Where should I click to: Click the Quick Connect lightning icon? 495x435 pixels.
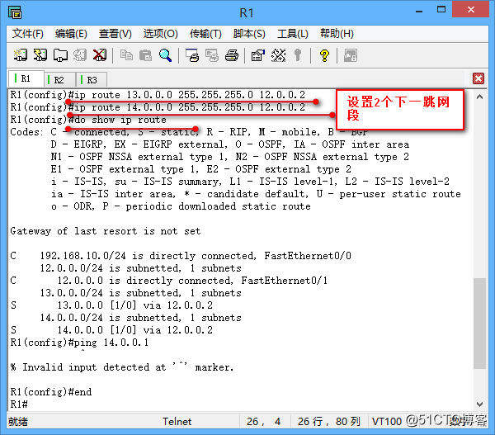coord(40,55)
